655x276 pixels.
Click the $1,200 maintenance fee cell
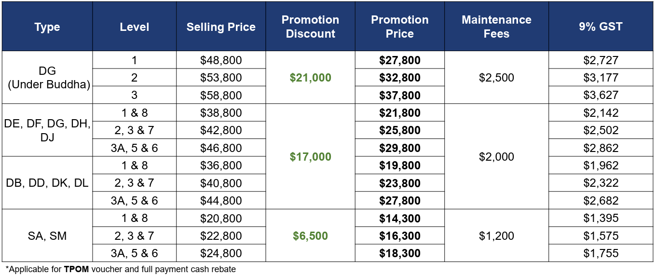[x=496, y=235]
